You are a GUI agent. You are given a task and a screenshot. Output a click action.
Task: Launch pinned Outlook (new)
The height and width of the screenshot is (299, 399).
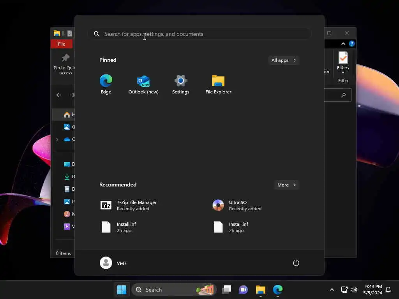(x=143, y=84)
